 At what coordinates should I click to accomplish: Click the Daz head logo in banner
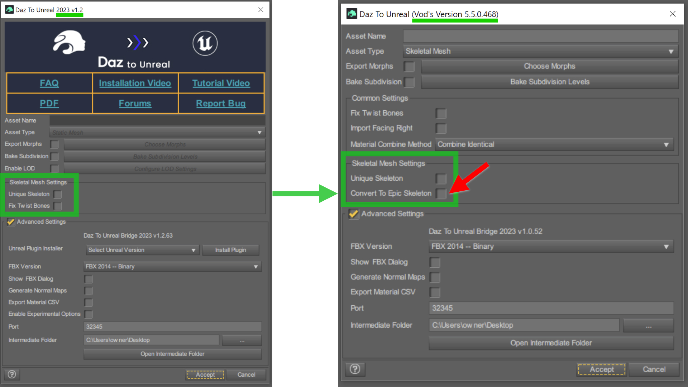[69, 42]
